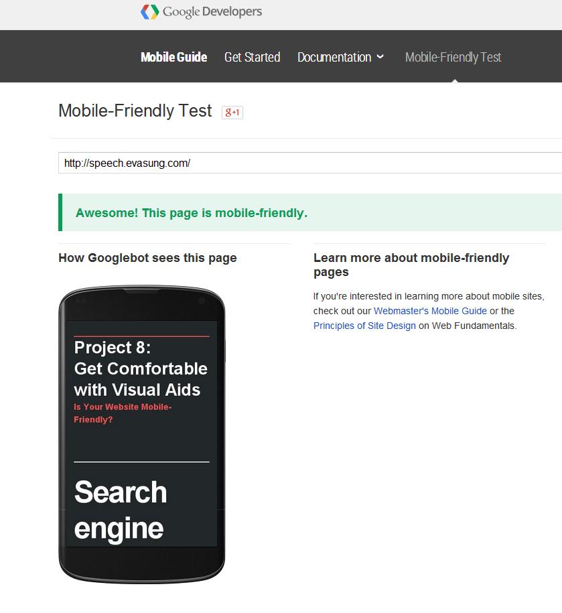Click the red 'Is Your Website Mobile-Friendly?' text

coord(123,413)
